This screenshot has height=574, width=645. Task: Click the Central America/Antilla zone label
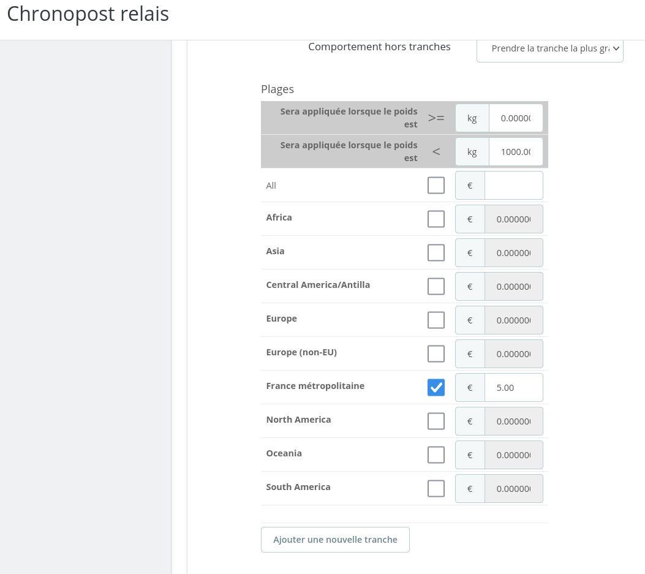pos(318,285)
